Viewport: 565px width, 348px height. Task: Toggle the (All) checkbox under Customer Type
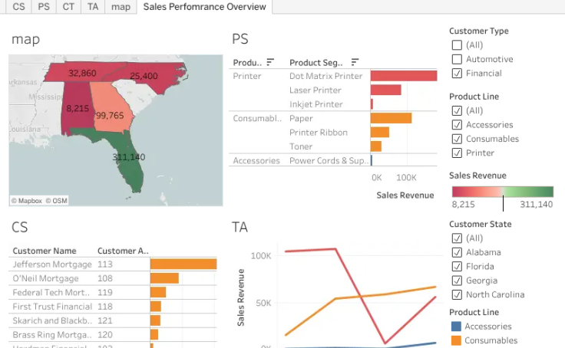click(x=457, y=45)
